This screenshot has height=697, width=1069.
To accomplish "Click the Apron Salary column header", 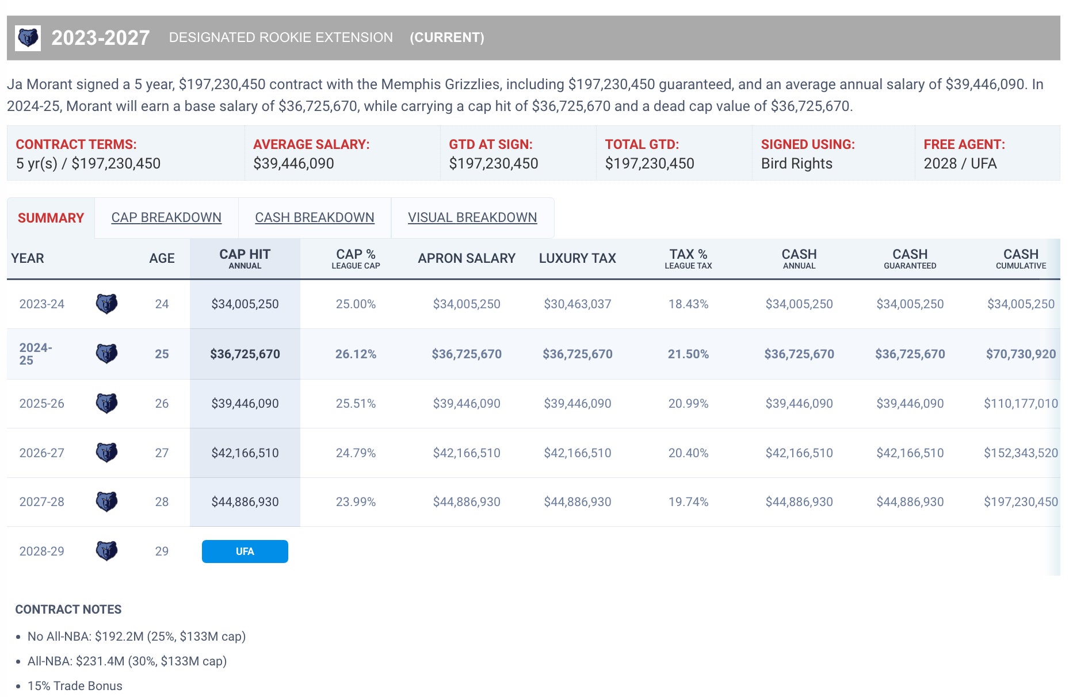I will [467, 259].
